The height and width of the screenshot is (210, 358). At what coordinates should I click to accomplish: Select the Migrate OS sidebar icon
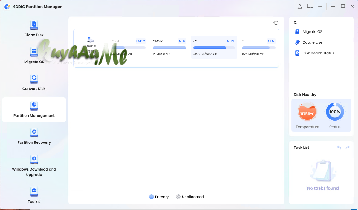(x=34, y=52)
